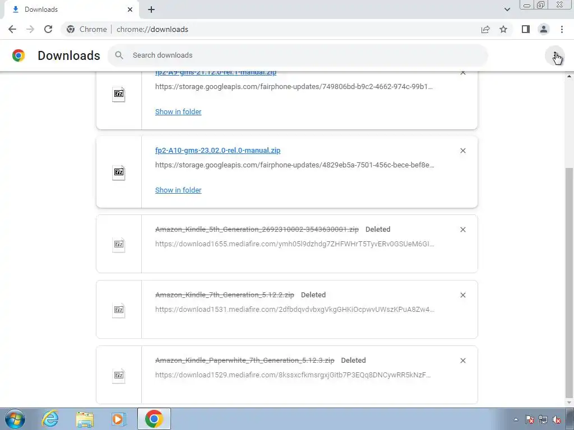Image resolution: width=574 pixels, height=430 pixels.
Task: Click the Chrome logo beside Downloads
Action: coord(18,55)
